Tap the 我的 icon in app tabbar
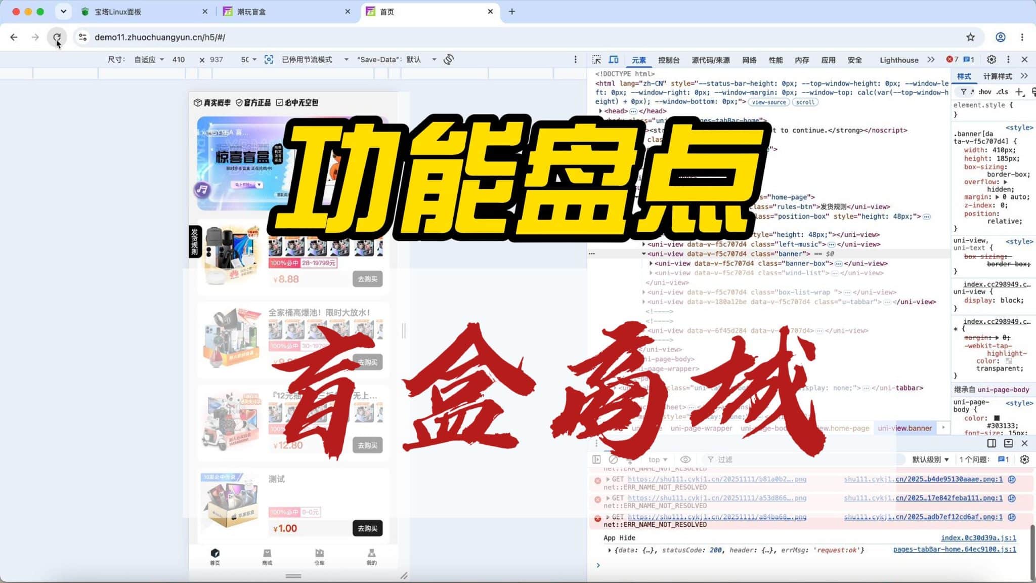The width and height of the screenshot is (1036, 583). click(371, 556)
